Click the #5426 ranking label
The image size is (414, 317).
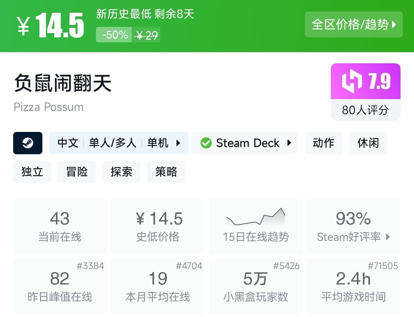286,266
